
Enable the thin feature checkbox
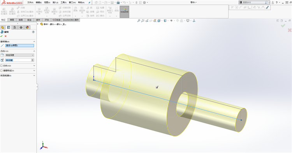[2, 71]
